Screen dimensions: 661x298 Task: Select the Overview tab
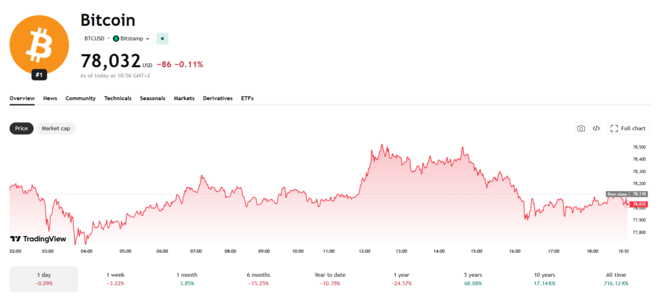(x=22, y=98)
